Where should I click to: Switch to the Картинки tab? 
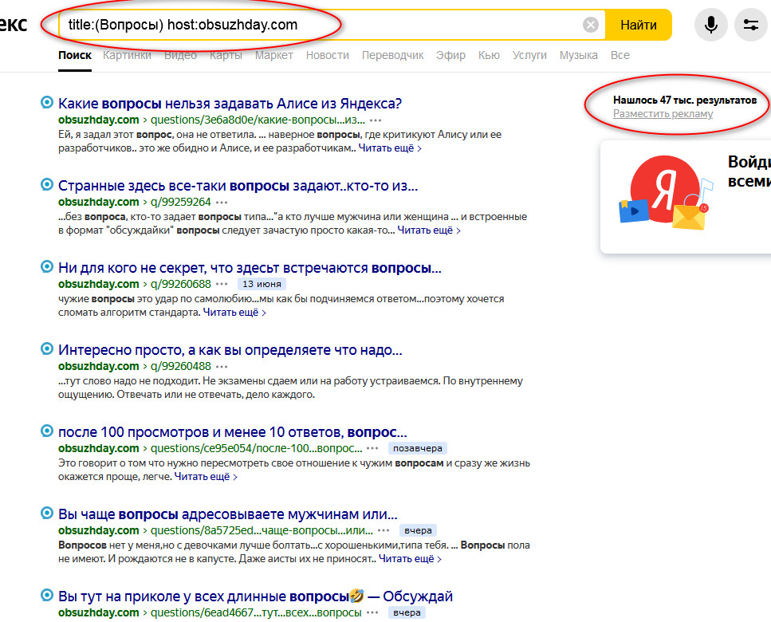point(127,55)
